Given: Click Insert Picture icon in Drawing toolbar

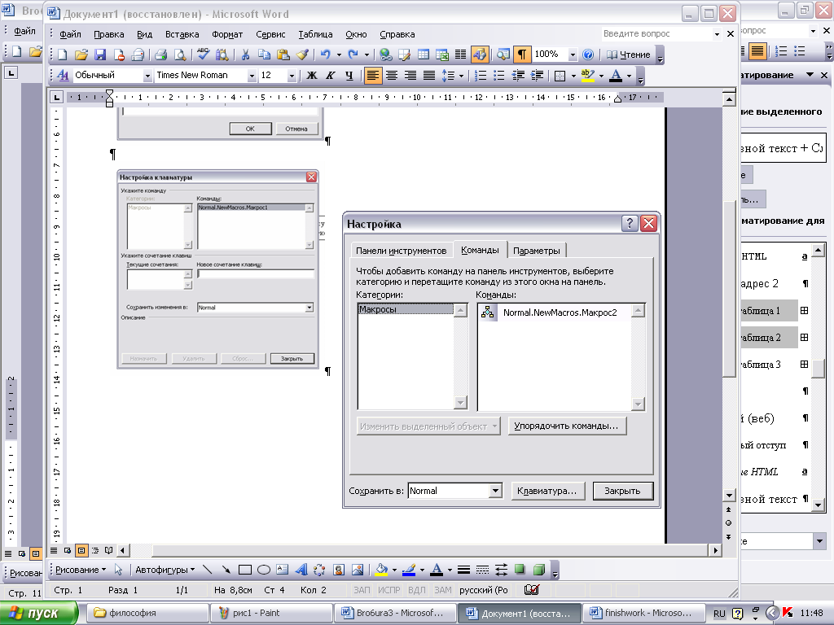Looking at the screenshot, I should coord(358,570).
